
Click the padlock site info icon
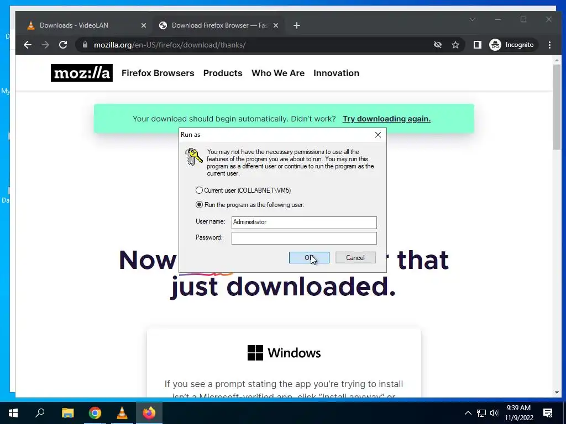[85, 45]
